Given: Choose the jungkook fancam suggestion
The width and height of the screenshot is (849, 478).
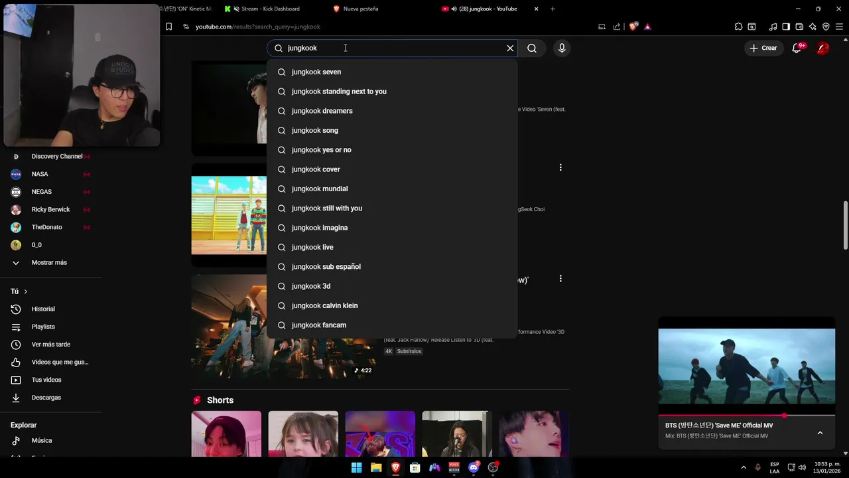Looking at the screenshot, I should [391, 325].
